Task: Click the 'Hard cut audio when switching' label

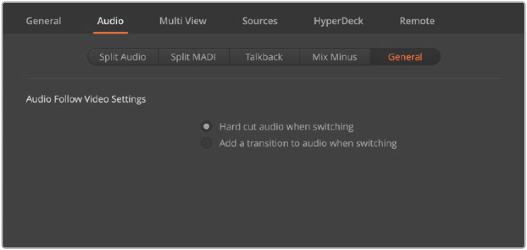Action: tap(286, 127)
